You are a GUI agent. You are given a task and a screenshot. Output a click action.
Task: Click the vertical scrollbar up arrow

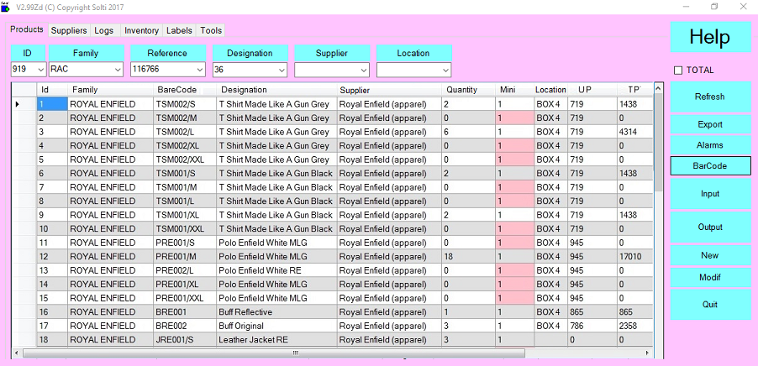[x=658, y=87]
